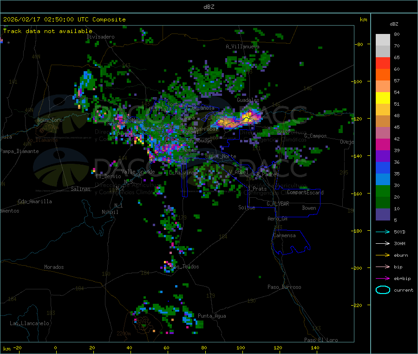Click the Salinas map label

(x=80, y=189)
